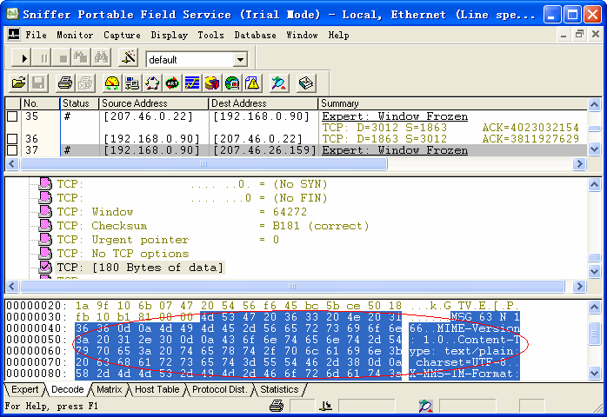
Task: Open the Capture menu
Action: (x=122, y=35)
